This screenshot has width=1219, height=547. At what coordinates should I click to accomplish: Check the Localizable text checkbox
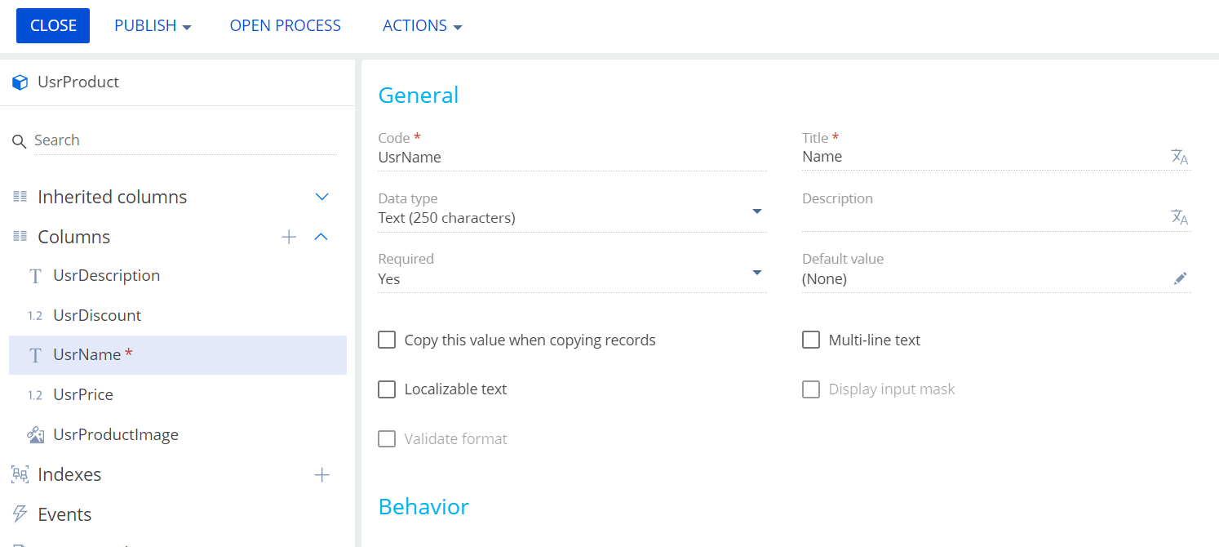[387, 389]
